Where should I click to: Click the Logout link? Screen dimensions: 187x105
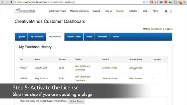169,29
